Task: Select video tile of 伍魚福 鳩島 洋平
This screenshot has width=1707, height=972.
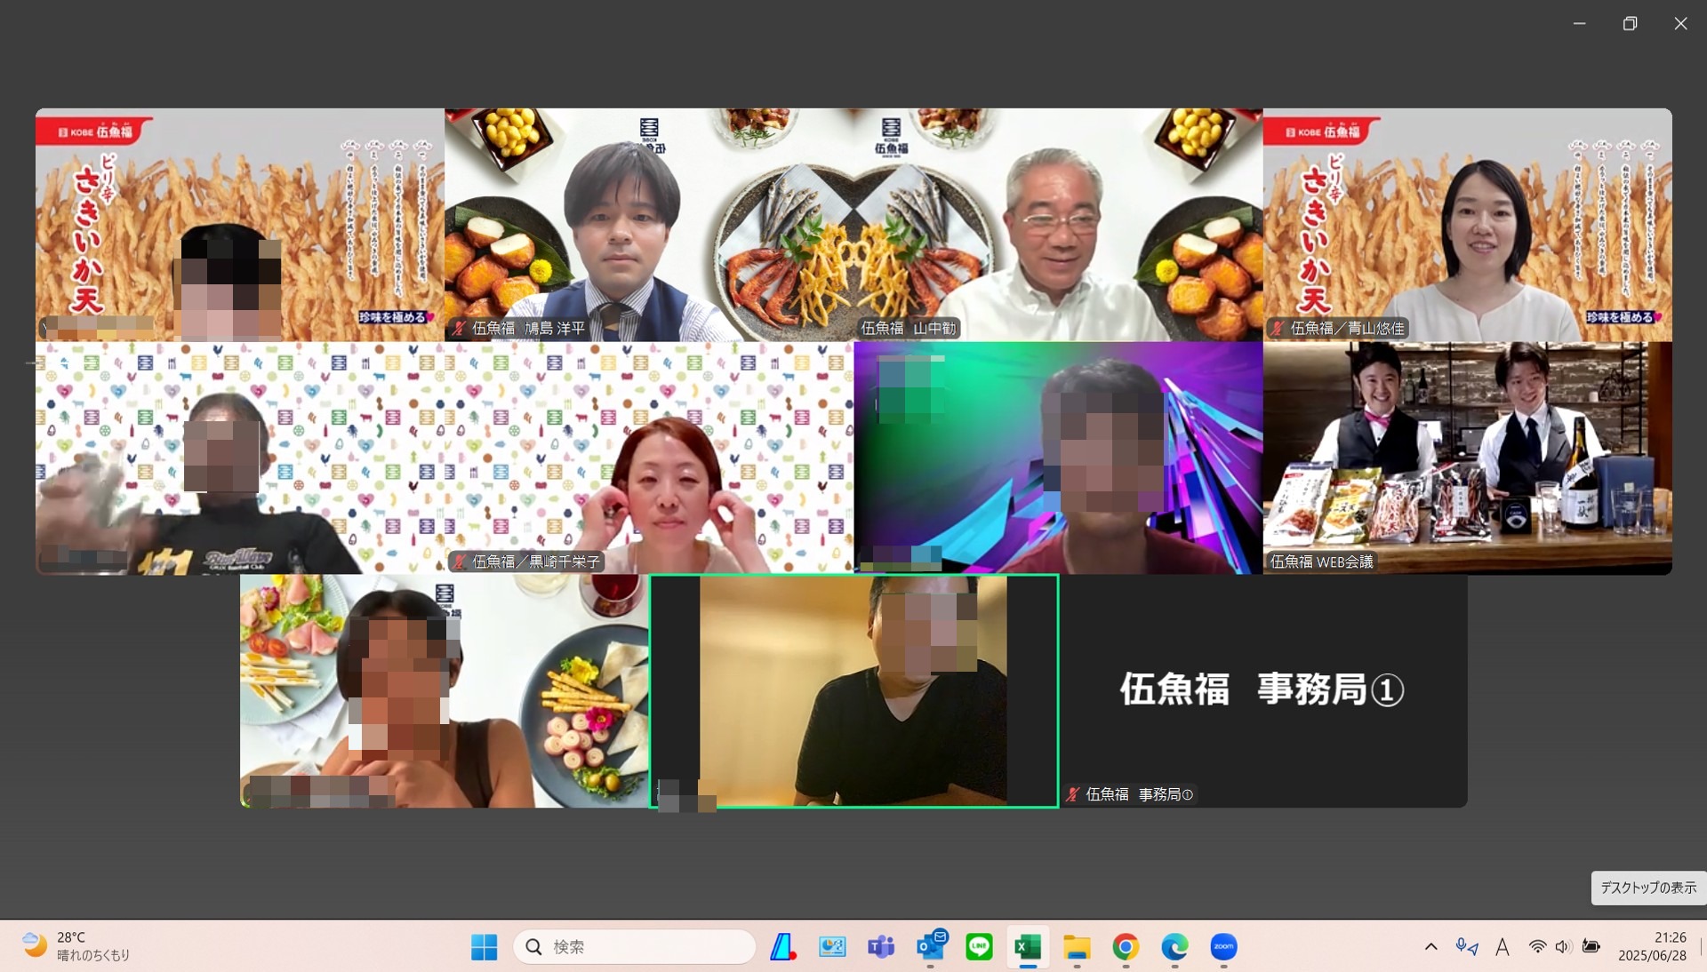Action: [x=649, y=225]
